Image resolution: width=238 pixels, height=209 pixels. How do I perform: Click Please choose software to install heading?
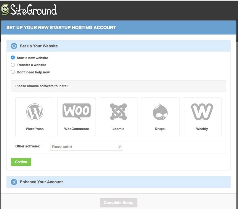42,86
